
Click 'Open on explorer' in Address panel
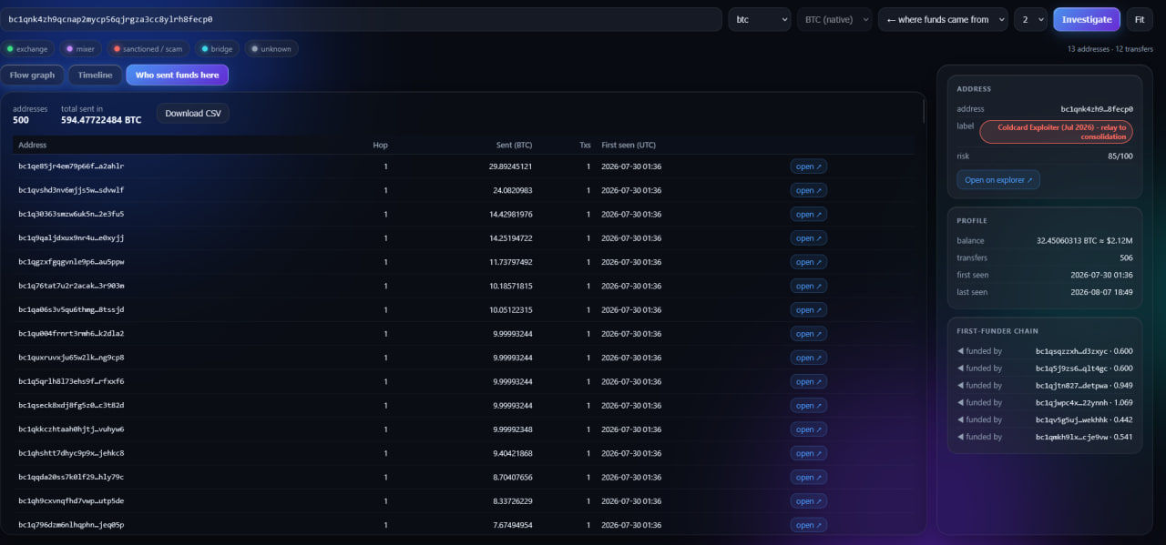coord(998,180)
